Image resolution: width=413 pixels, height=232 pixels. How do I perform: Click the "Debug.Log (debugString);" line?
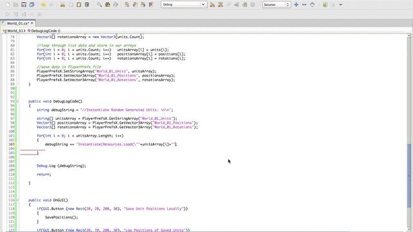(61, 166)
